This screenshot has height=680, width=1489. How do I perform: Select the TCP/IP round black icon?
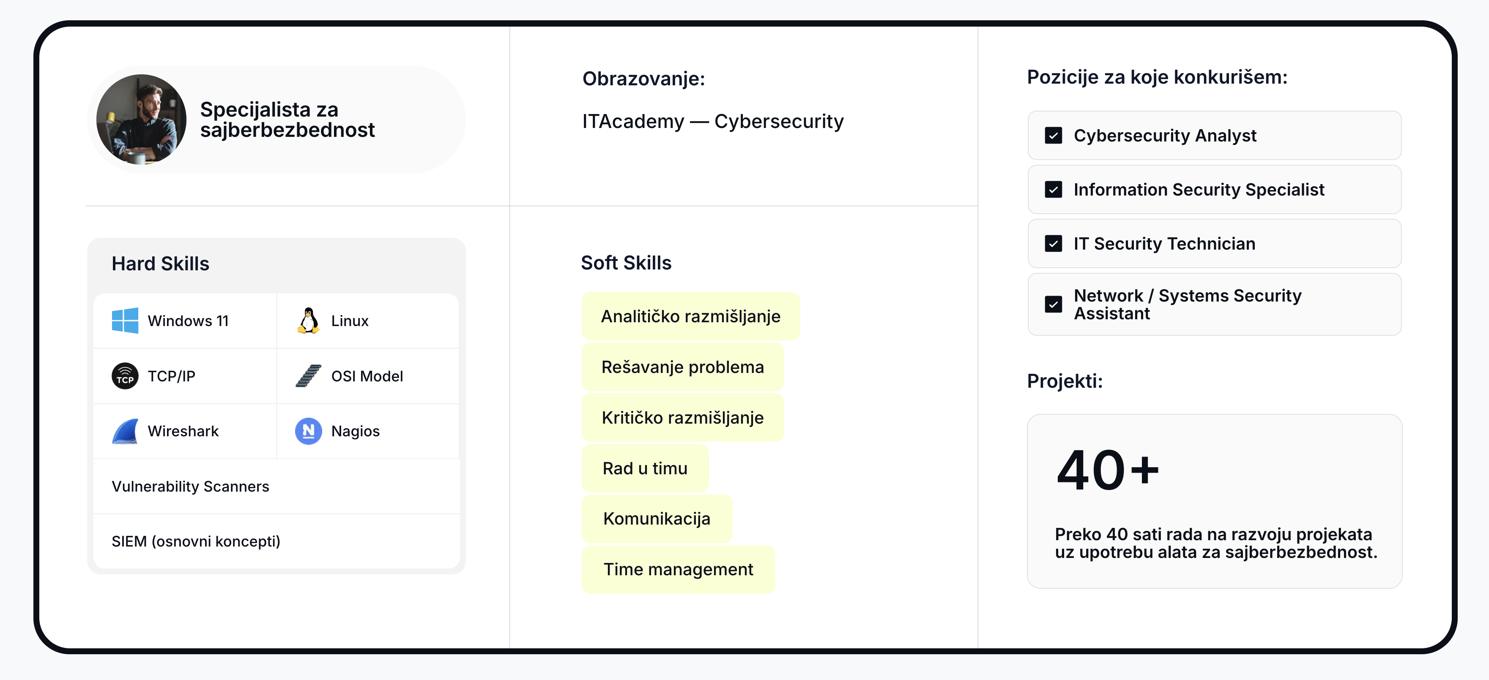coord(125,376)
